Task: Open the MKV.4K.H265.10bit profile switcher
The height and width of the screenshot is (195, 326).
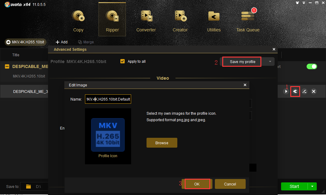Action: 25,42
